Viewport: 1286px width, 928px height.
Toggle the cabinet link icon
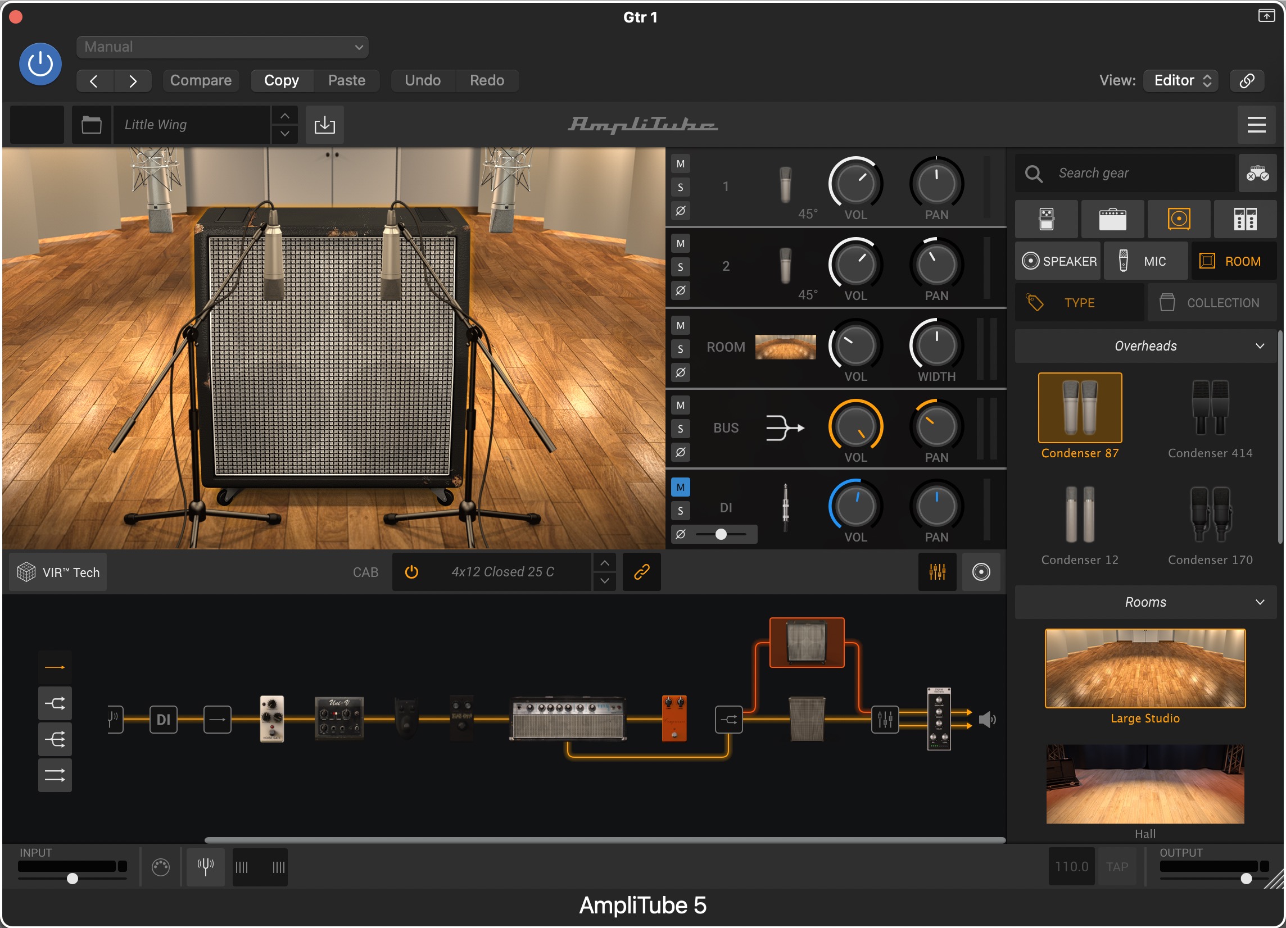tap(641, 572)
